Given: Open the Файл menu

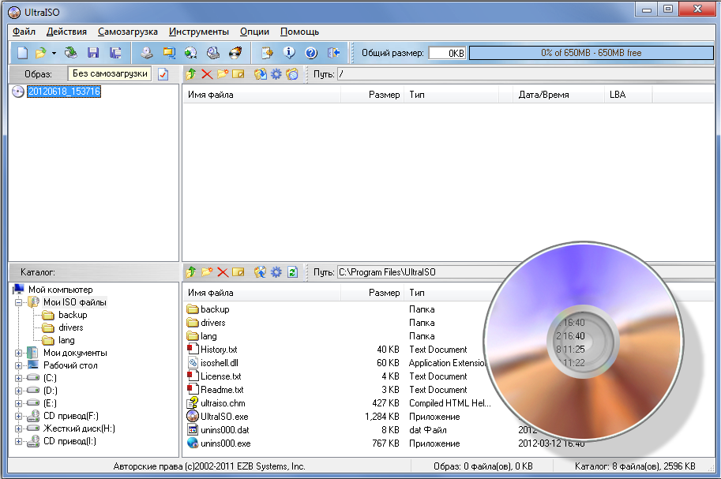Looking at the screenshot, I should [24, 32].
